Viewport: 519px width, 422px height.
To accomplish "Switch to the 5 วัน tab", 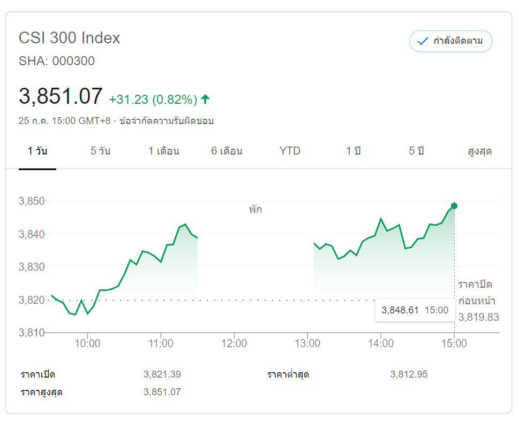I will click(100, 151).
